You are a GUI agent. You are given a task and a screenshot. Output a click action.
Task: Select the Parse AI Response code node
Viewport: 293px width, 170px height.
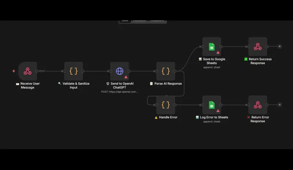(166, 71)
